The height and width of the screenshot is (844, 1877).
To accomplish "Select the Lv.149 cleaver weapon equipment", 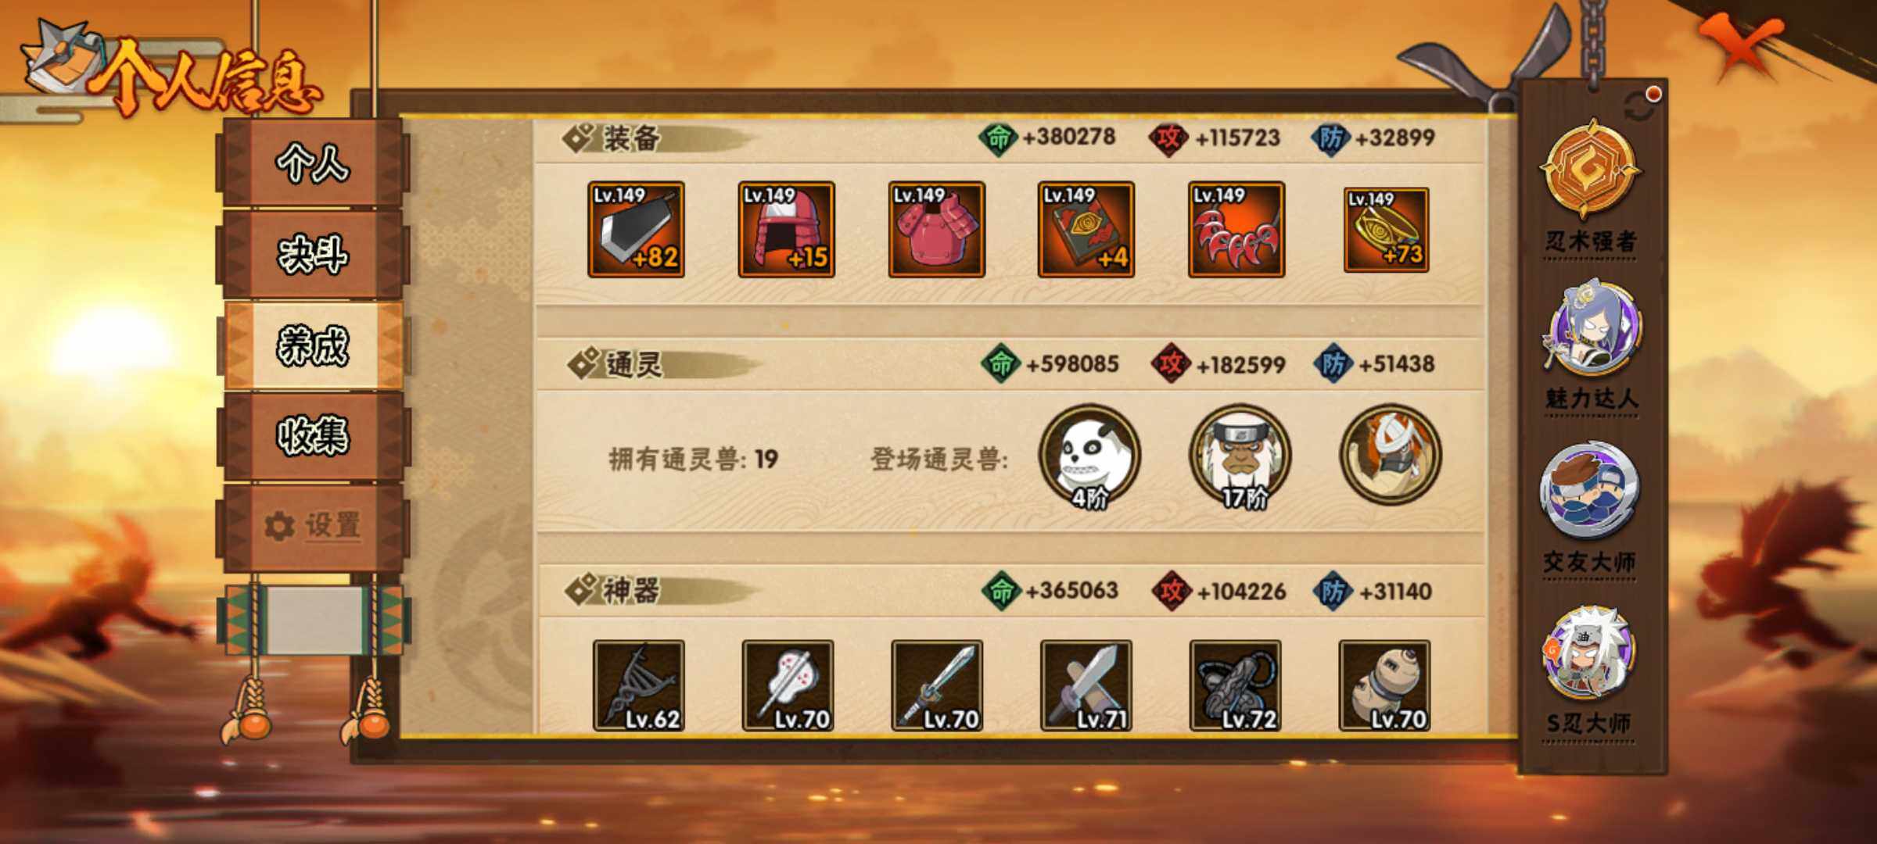I will (636, 230).
